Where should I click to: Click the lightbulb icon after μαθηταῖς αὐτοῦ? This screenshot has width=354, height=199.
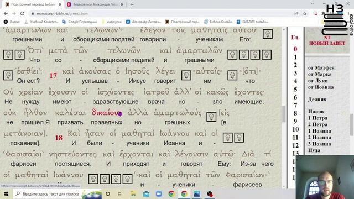[268, 34]
